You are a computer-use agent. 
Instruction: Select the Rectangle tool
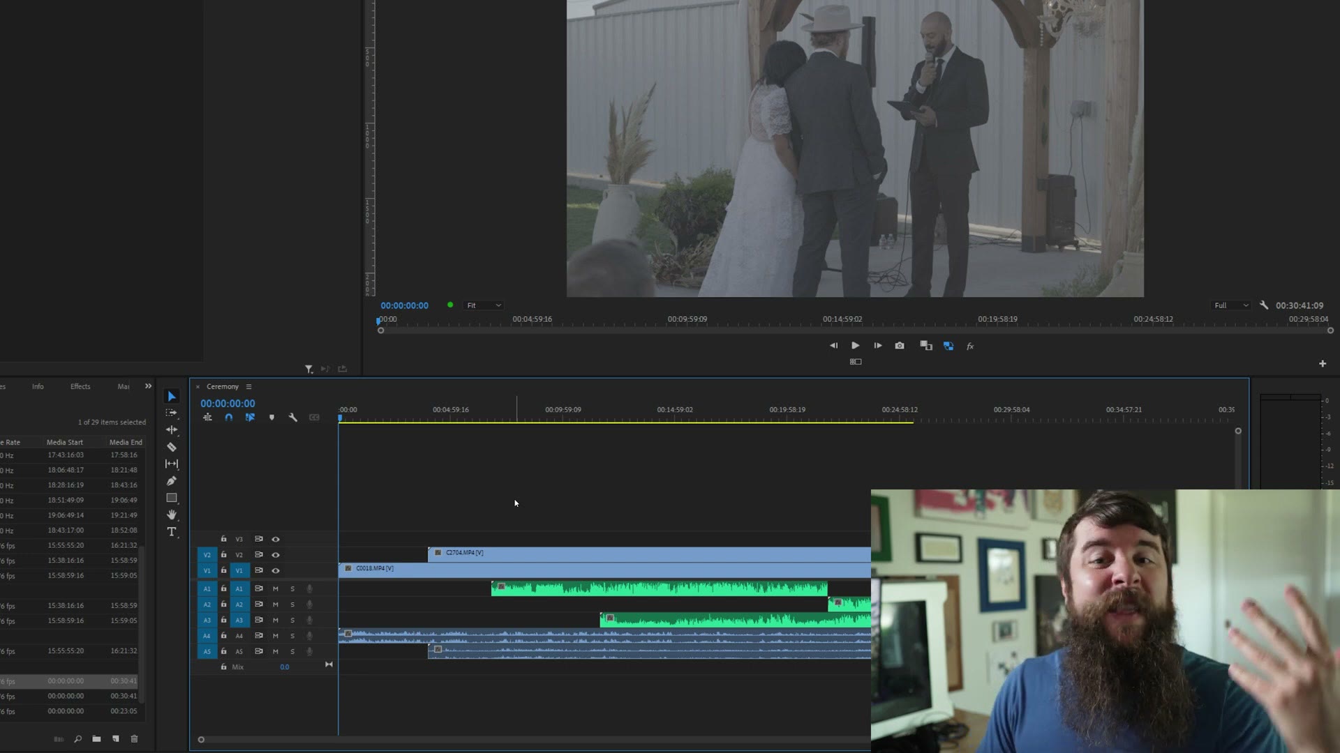point(172,498)
